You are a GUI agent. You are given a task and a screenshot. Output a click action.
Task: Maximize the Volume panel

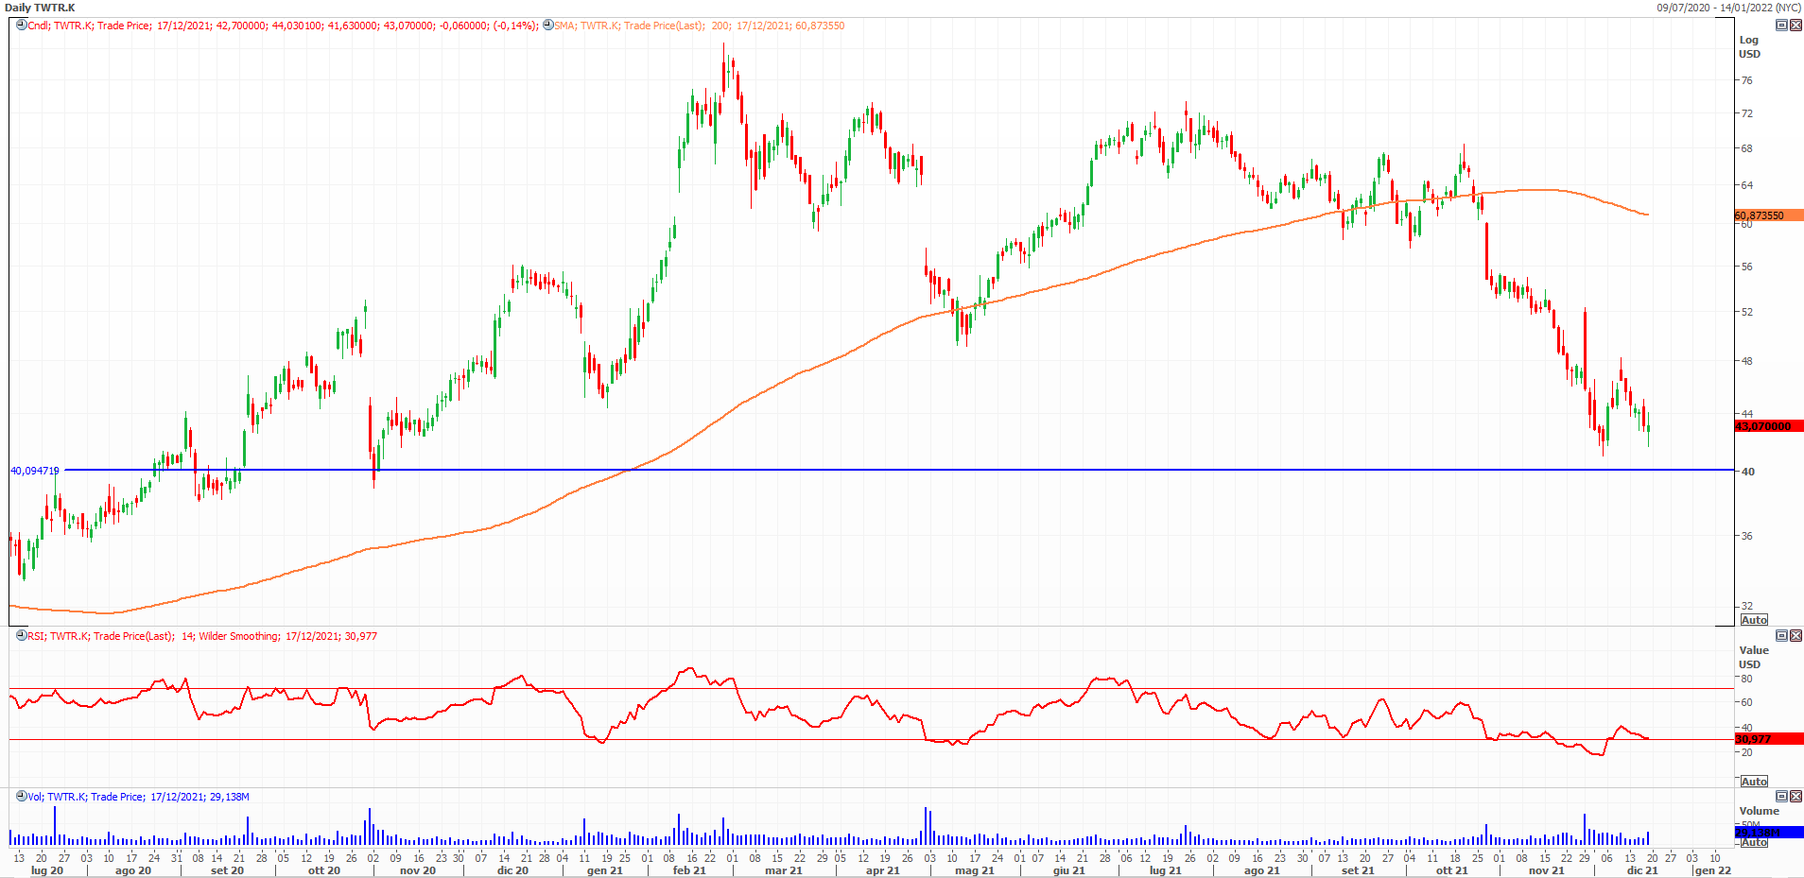(x=1781, y=797)
